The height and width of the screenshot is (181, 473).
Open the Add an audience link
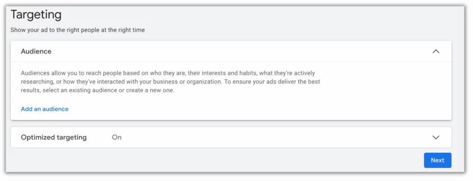(45, 109)
